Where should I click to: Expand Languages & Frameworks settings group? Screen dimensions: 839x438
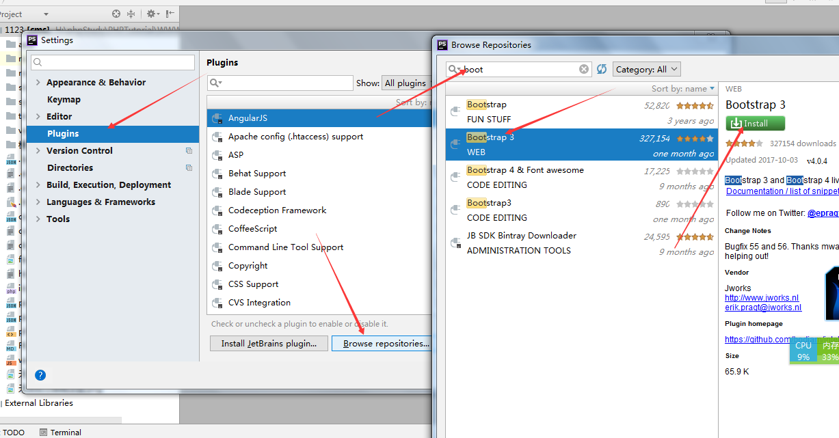coord(38,202)
